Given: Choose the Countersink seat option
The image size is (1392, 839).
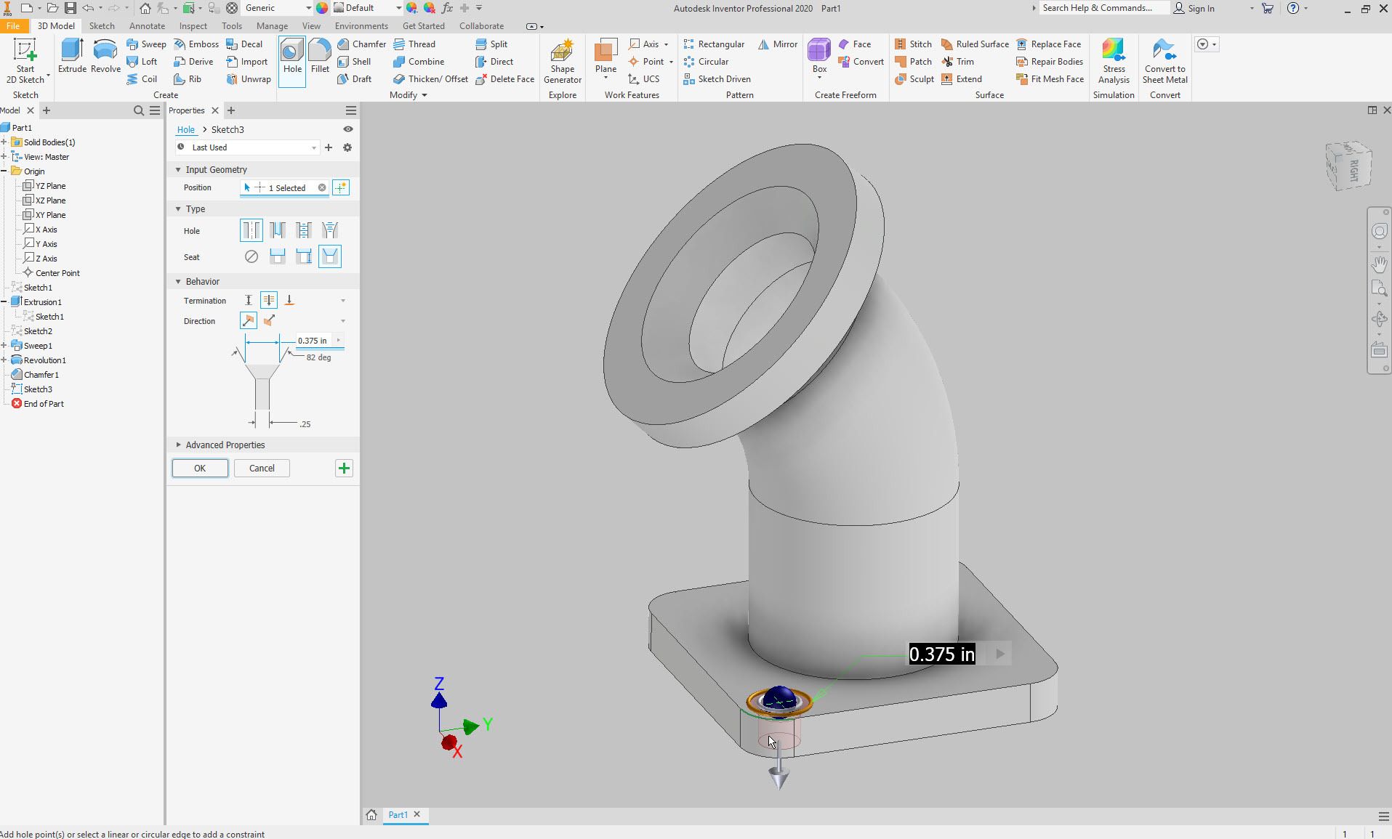Looking at the screenshot, I should pyautogui.click(x=331, y=256).
